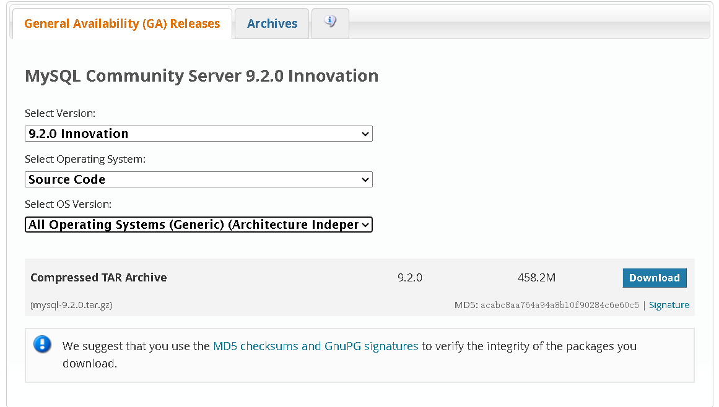
Task: Click the Compressed TAR Archive title
Action: [98, 278]
